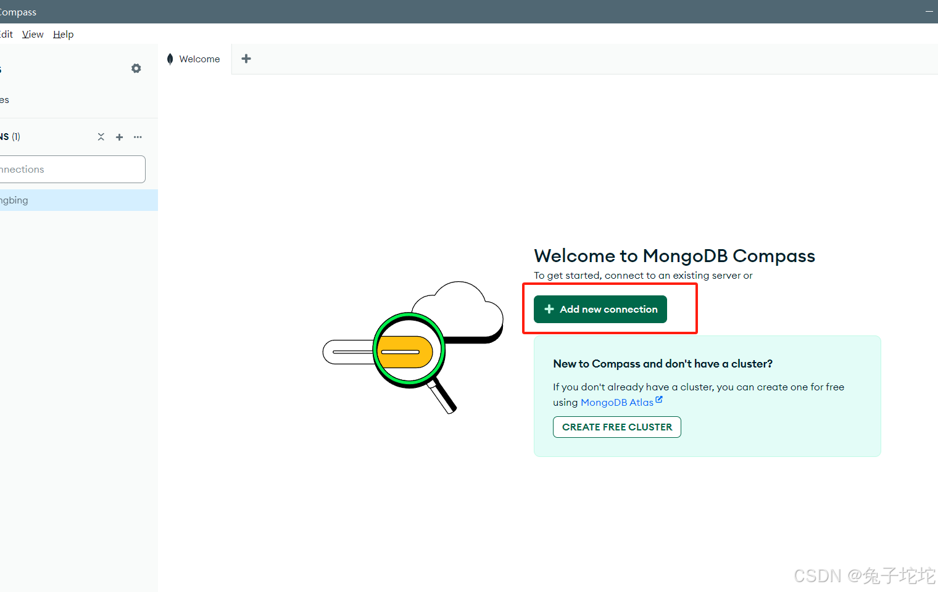938x592 pixels.
Task: Select the Welcome tab
Action: click(x=194, y=59)
